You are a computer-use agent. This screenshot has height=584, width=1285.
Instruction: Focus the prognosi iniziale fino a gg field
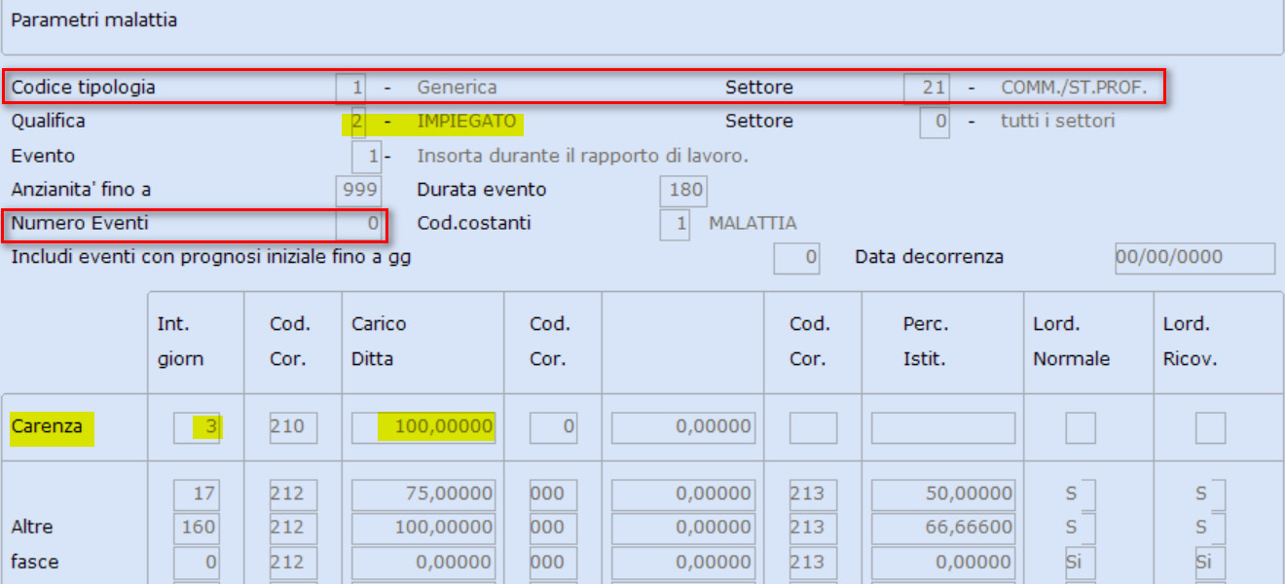pos(796,258)
